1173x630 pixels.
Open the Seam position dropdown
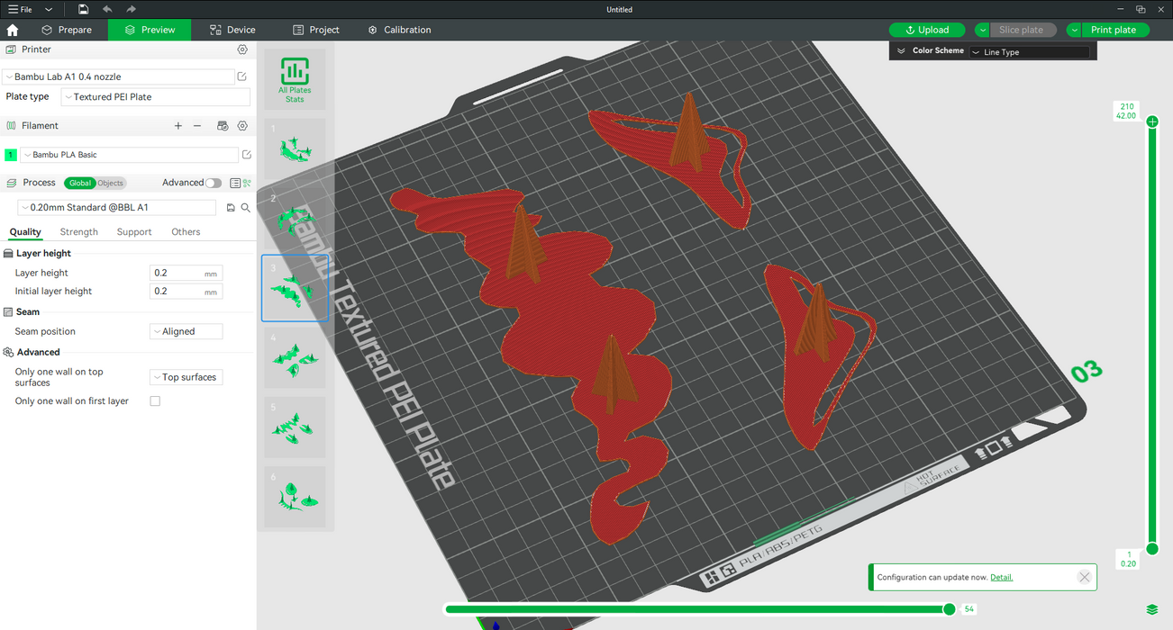pos(186,331)
